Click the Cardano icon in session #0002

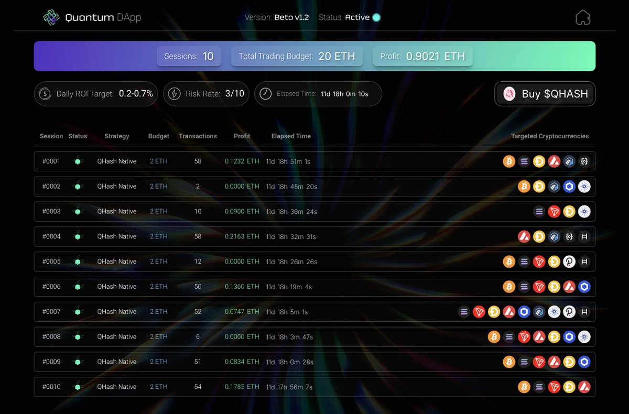pos(584,187)
